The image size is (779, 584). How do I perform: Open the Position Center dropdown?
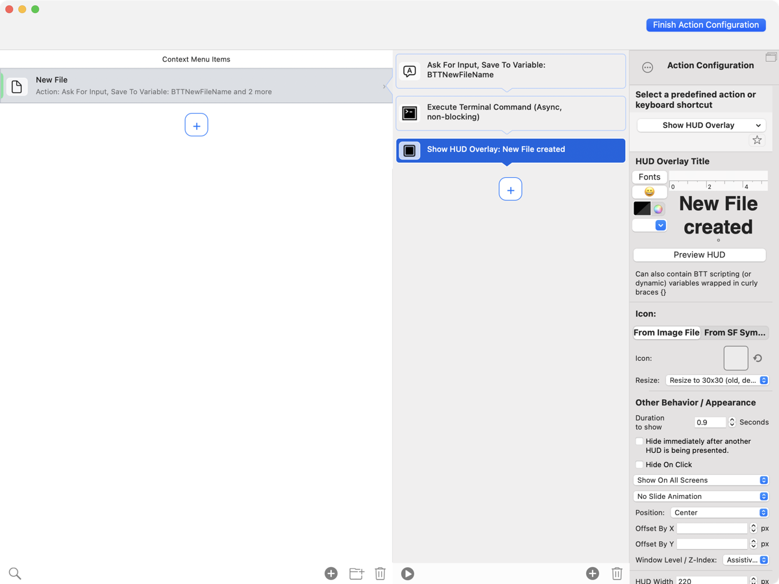719,512
